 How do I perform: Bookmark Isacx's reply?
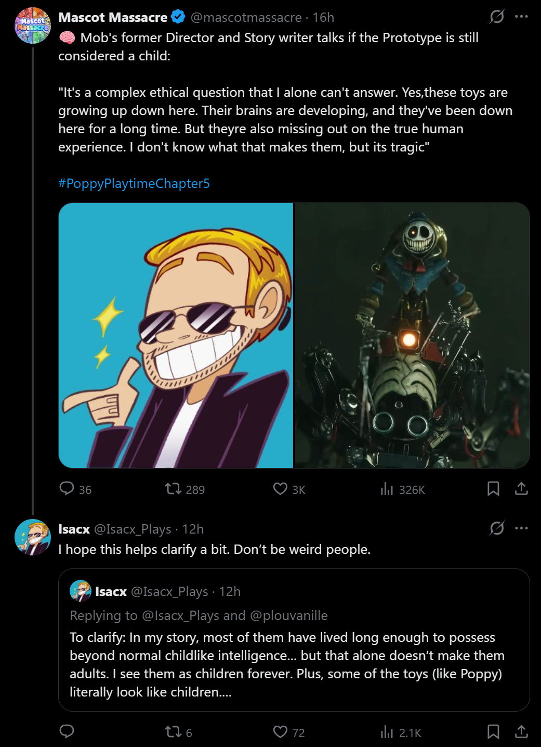[x=493, y=732]
